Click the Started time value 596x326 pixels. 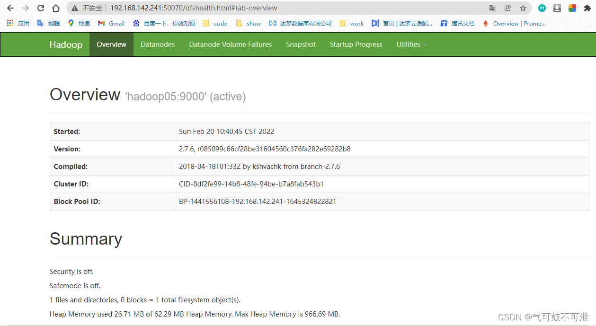[226, 132]
